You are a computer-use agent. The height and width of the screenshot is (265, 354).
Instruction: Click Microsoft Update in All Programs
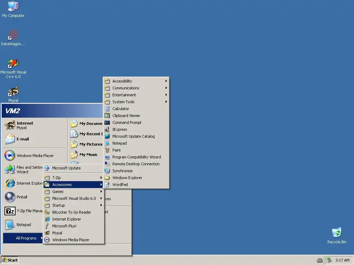point(74,168)
